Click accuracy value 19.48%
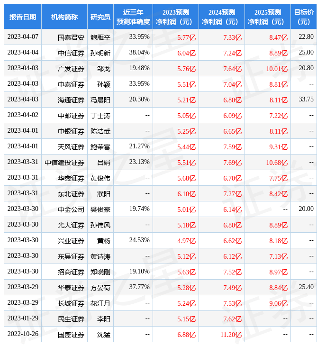Viewport: 317px width, 346px height. pyautogui.click(x=139, y=68)
